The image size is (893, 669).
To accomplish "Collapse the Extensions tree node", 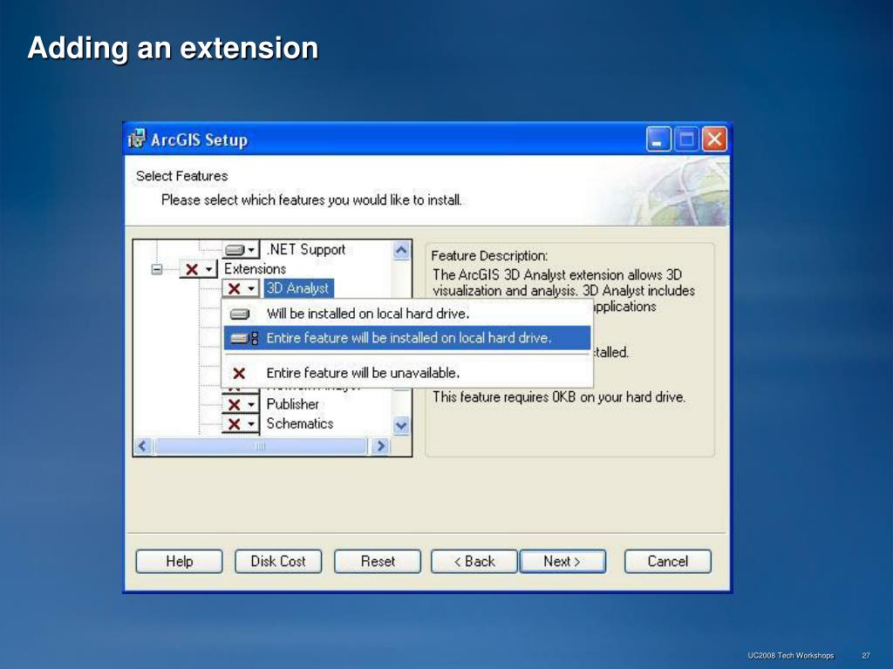I will 157,269.
